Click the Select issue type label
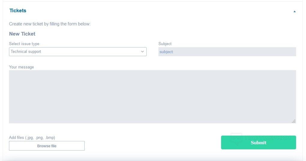Image resolution: width=306 pixels, height=161 pixels. coord(24,44)
